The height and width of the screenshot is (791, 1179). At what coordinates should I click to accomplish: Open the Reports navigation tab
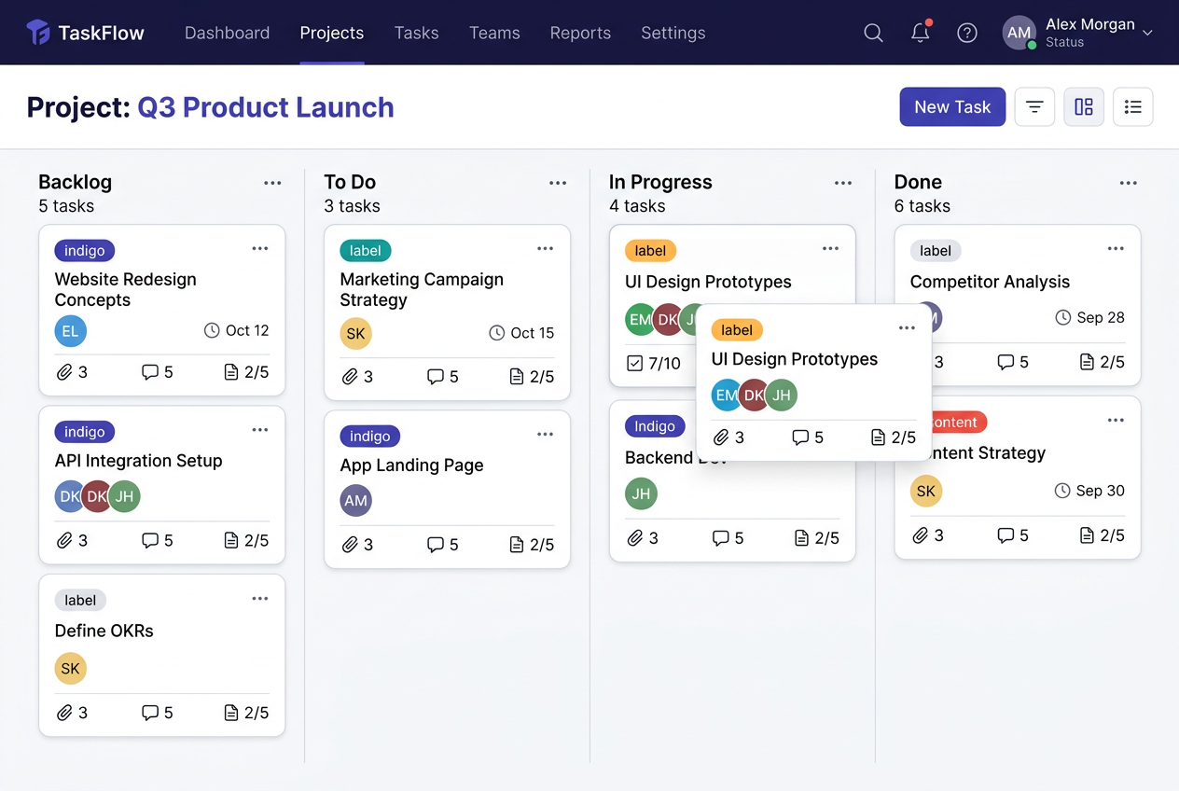580,33
